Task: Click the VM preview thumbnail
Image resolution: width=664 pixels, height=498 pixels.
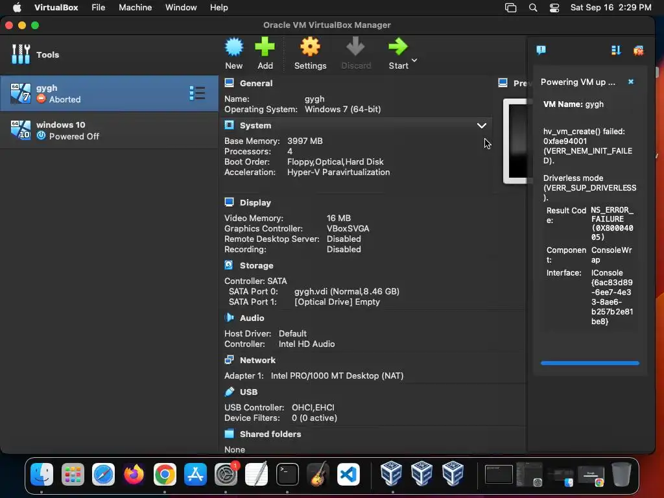Action: [x=516, y=141]
